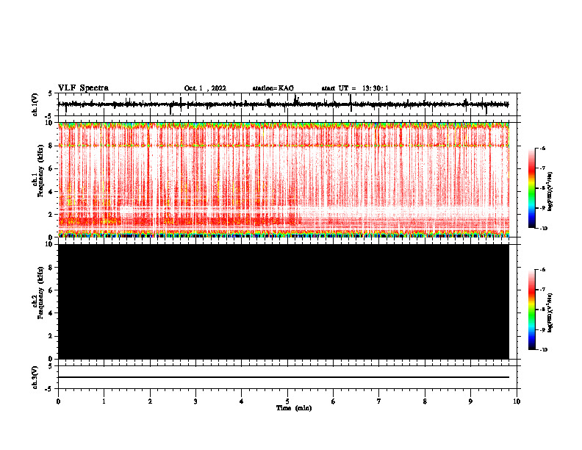Click the "start UT = 13:30: 1" text

355,88
